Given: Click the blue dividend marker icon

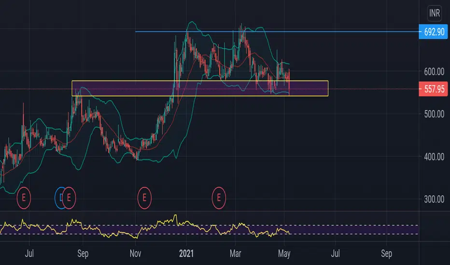Looking at the screenshot, I should pos(59,198).
